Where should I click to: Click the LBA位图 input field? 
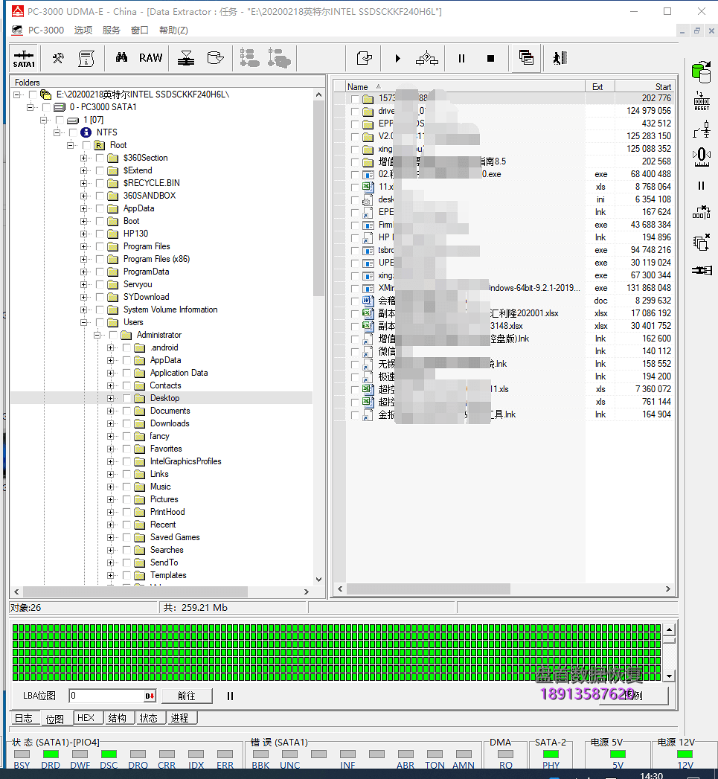point(112,696)
